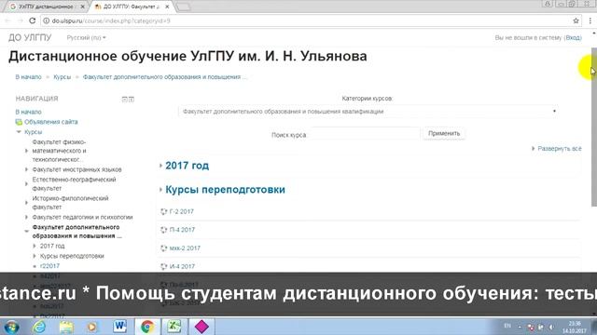Expand Естественно-географический факультет in the tree
597x335 pixels.
[26, 184]
